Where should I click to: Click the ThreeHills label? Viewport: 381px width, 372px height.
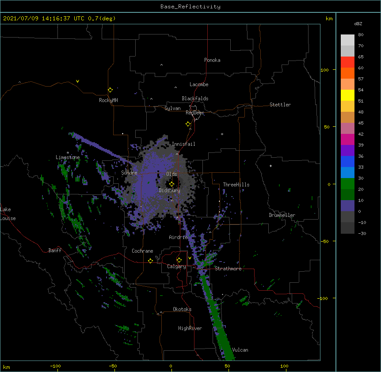point(236,185)
